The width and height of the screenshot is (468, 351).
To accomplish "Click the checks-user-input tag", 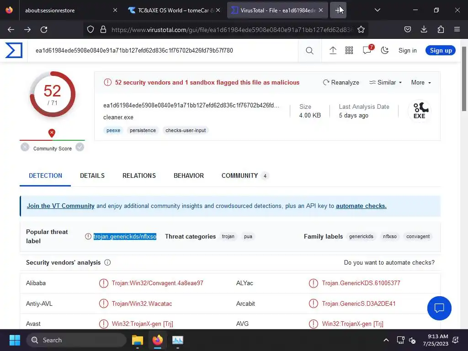I will tap(186, 130).
